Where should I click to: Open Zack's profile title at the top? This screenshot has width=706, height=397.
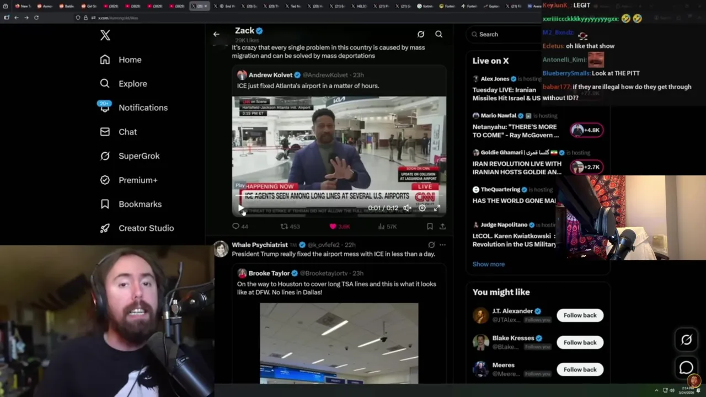click(244, 31)
